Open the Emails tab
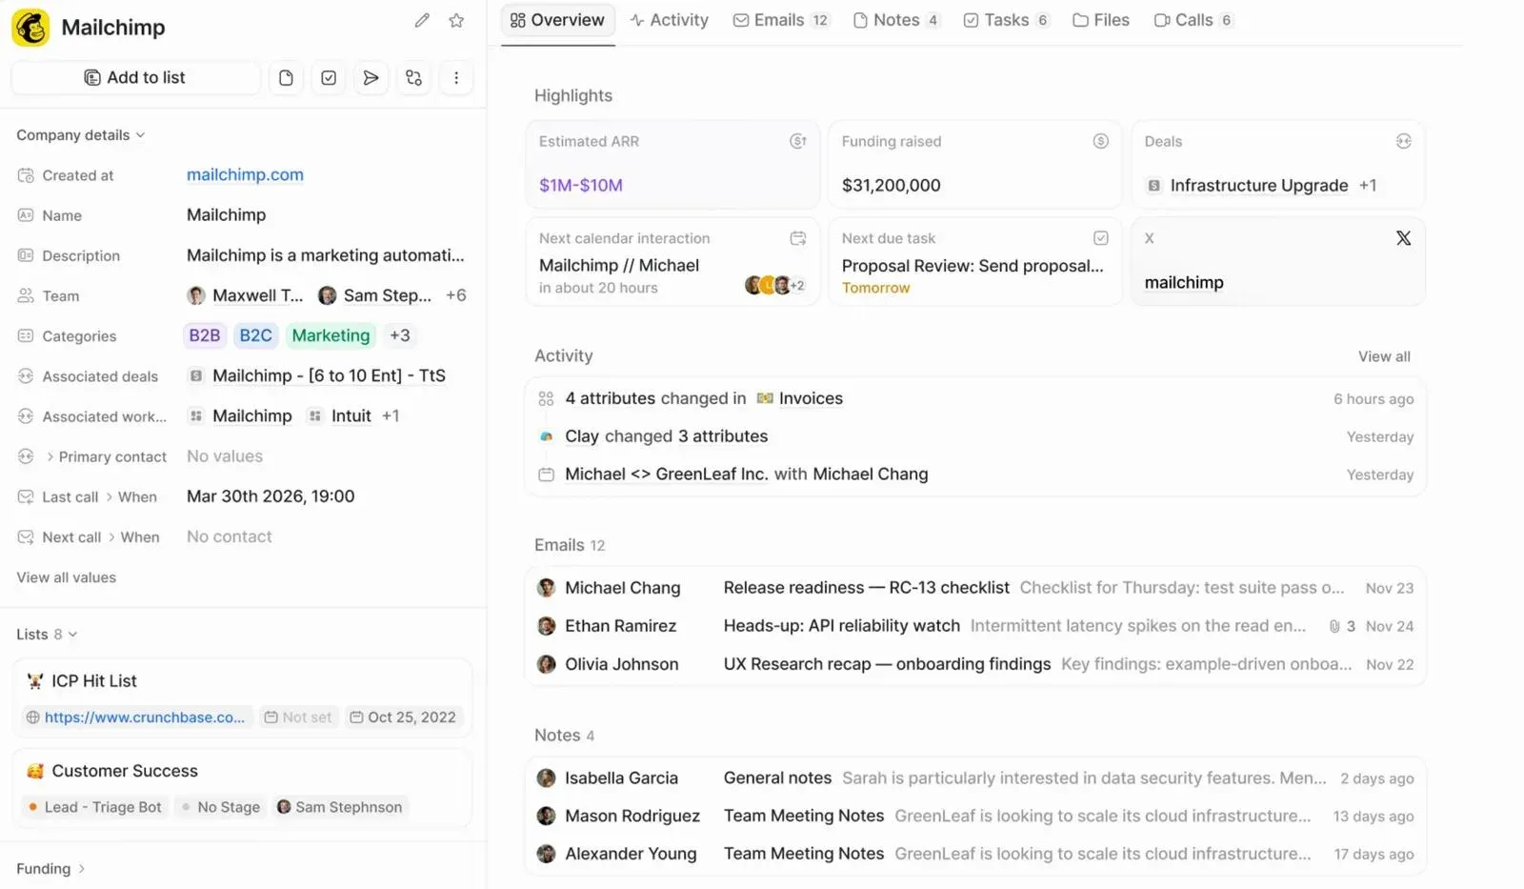1524x889 pixels. tap(780, 20)
